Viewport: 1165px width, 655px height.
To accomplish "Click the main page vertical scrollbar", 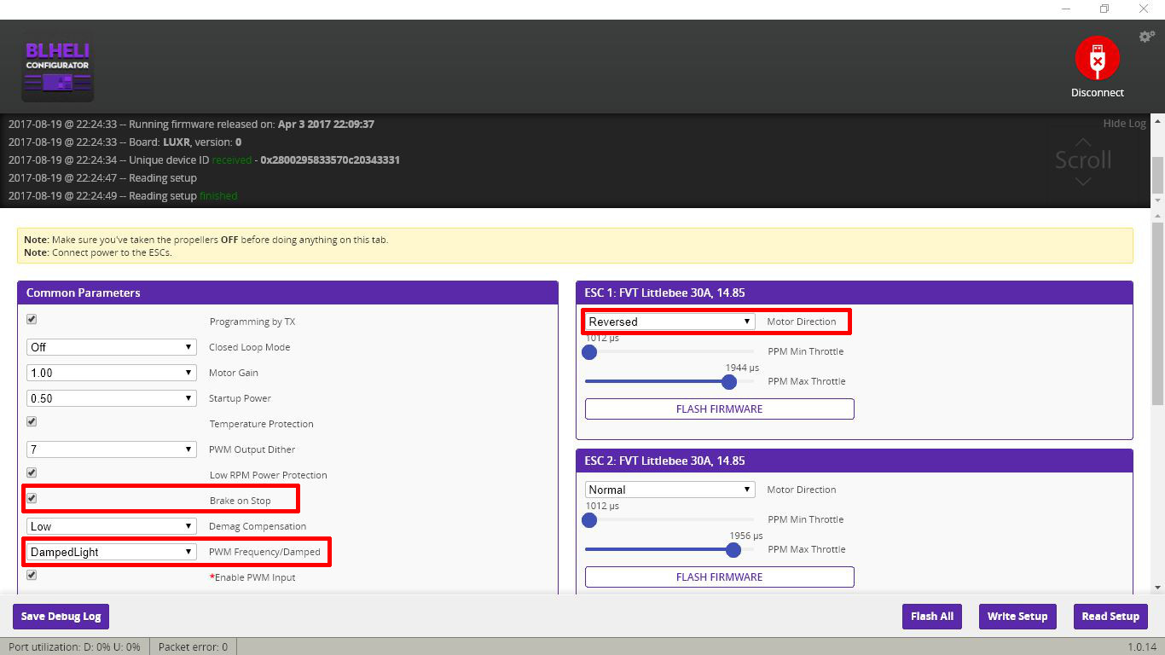I will [x=1157, y=313].
